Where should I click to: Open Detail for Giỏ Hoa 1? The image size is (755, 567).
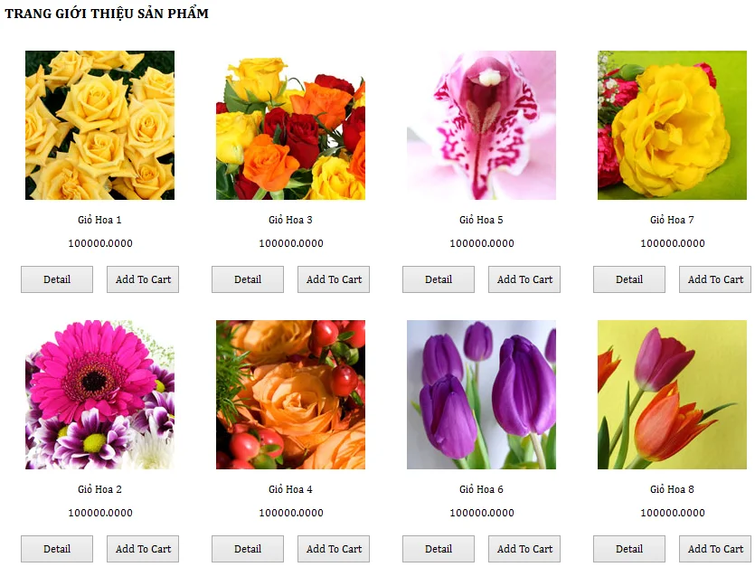pos(57,279)
